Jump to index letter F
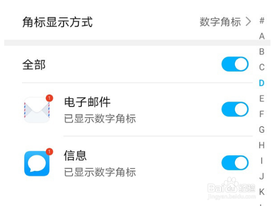The width and height of the screenshot is (271, 206). point(262,114)
